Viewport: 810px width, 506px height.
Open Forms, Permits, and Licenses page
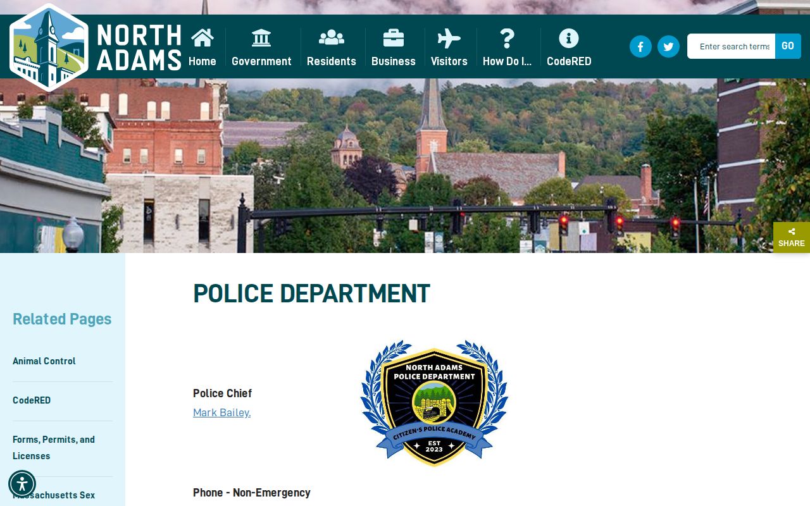coord(54,448)
